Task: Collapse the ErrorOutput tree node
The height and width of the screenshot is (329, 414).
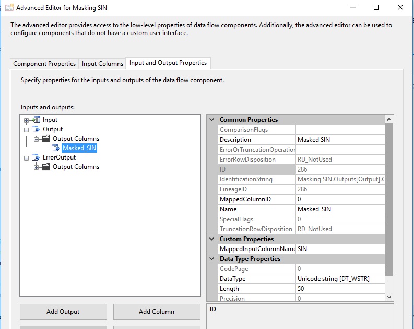Action: (x=26, y=158)
